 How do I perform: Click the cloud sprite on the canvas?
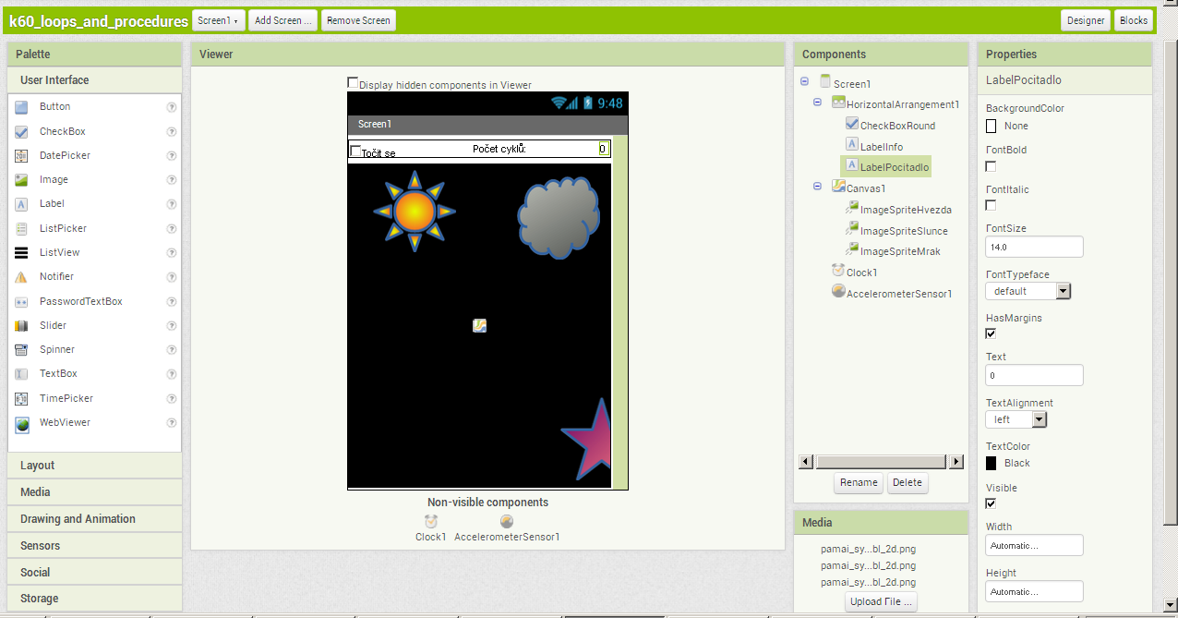(558, 219)
